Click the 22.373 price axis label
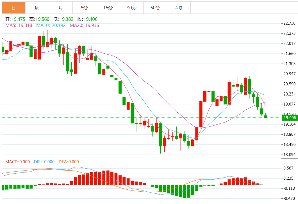 [290, 33]
